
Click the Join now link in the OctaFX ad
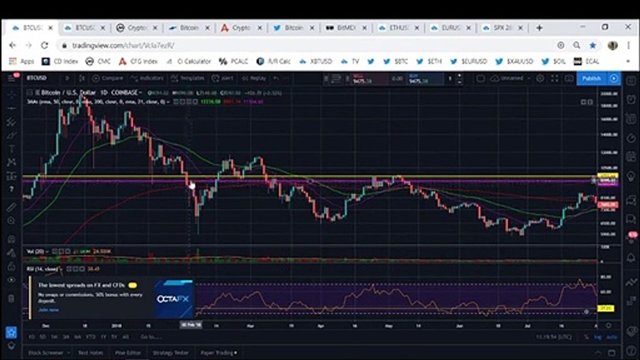pyautogui.click(x=48, y=310)
